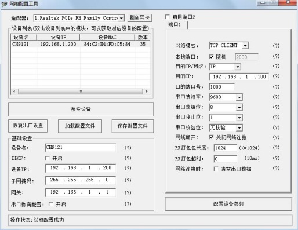Open 串口数据位 dropdown
The width and height of the screenshot is (298, 230).
239,107
